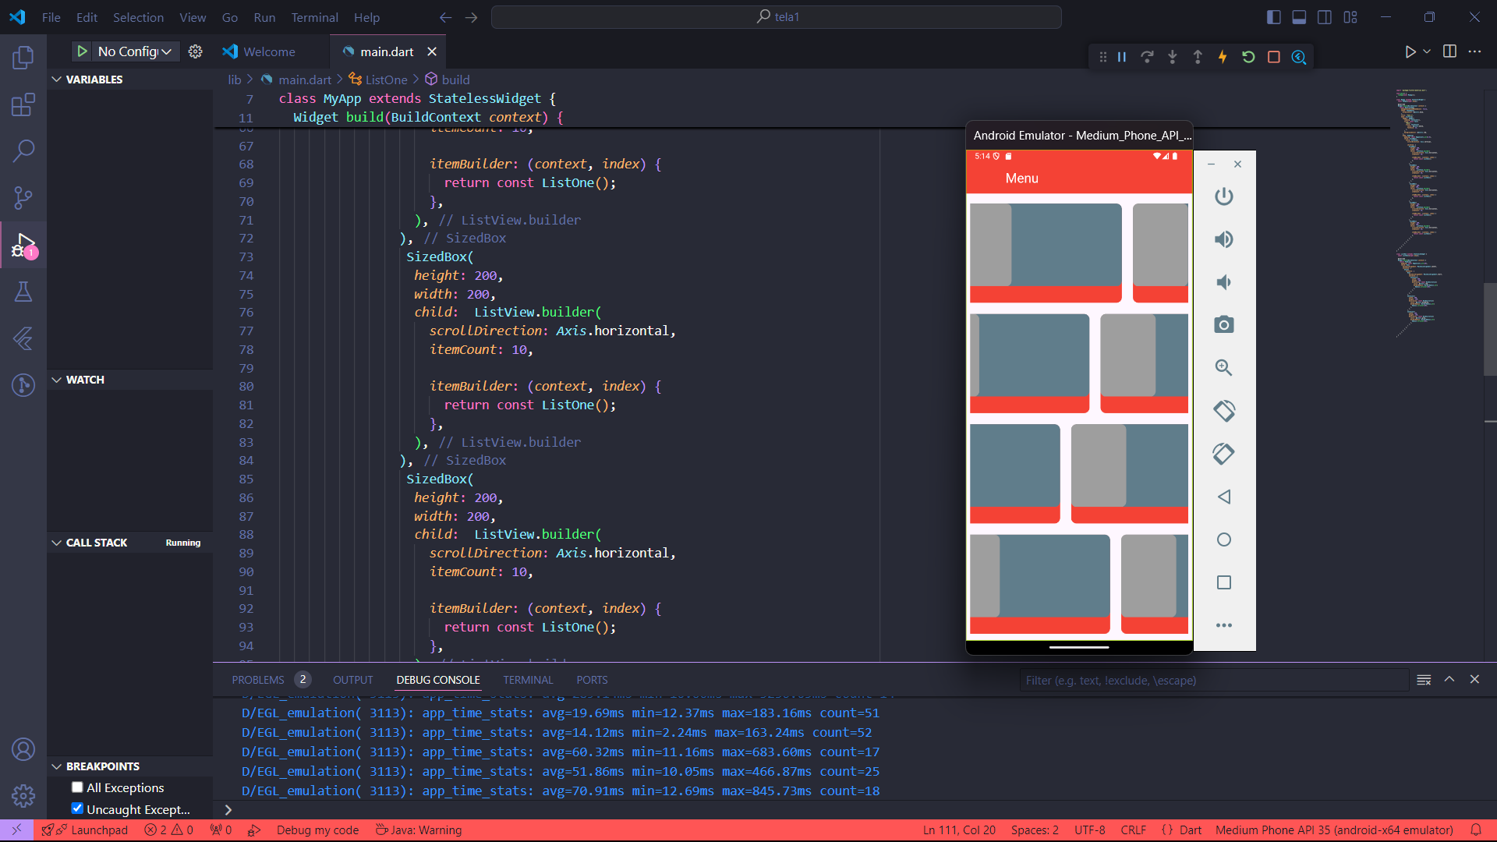Image resolution: width=1497 pixels, height=842 pixels.
Task: Maximize panel with the up chevron
Action: [1449, 680]
